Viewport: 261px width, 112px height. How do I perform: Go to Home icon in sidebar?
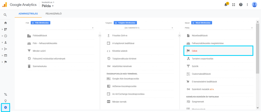(6, 23)
